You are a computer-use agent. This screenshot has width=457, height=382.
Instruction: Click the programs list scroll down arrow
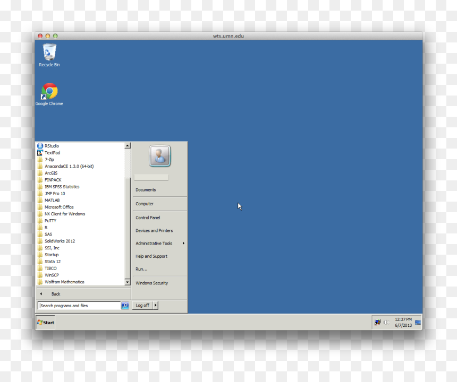[128, 282]
